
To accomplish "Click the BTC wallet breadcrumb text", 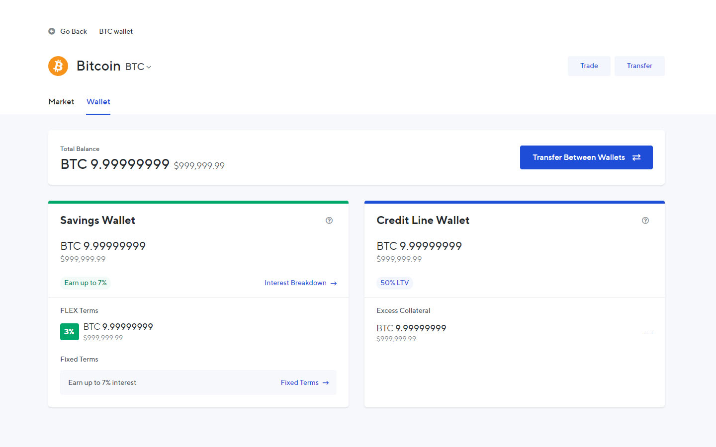I will [116, 31].
